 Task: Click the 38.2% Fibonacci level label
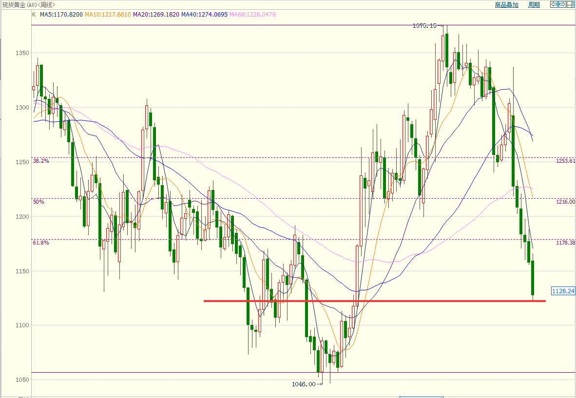(x=41, y=161)
